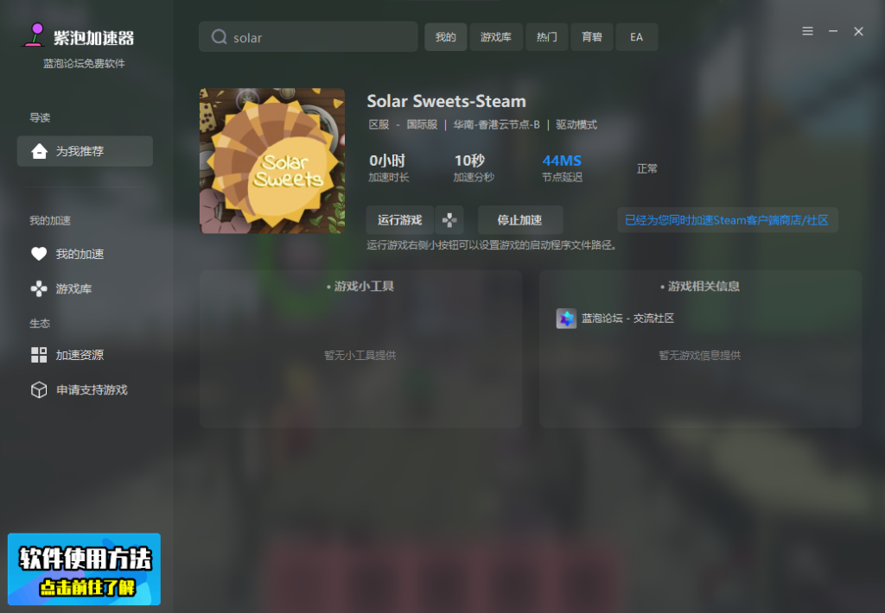The image size is (885, 613).
Task: Click the 蓝泡论坛 community logo icon
Action: click(566, 319)
